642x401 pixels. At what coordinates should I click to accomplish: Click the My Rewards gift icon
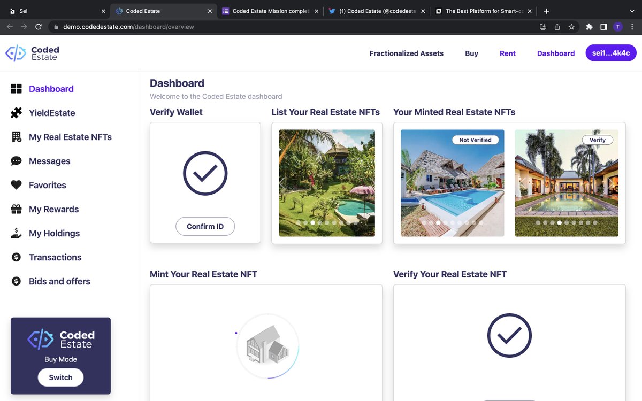click(x=17, y=209)
